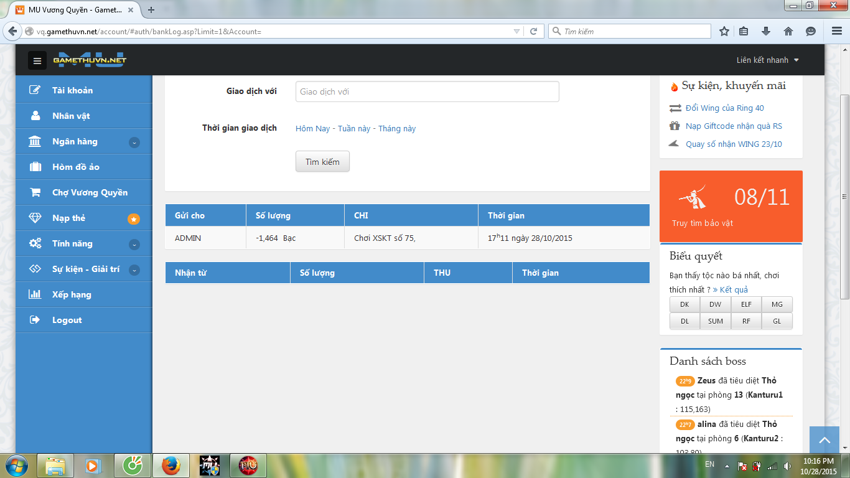Click the Tháng này time filter link
The height and width of the screenshot is (478, 850).
point(397,128)
